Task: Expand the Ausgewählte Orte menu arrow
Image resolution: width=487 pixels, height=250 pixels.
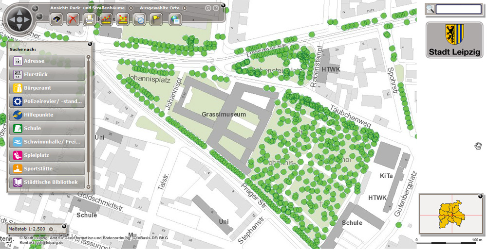Action: pos(185,8)
